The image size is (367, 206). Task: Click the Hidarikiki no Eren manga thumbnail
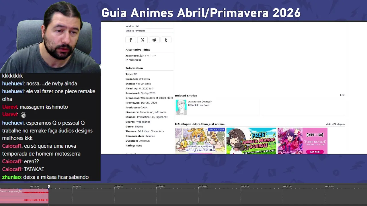pos(181,107)
